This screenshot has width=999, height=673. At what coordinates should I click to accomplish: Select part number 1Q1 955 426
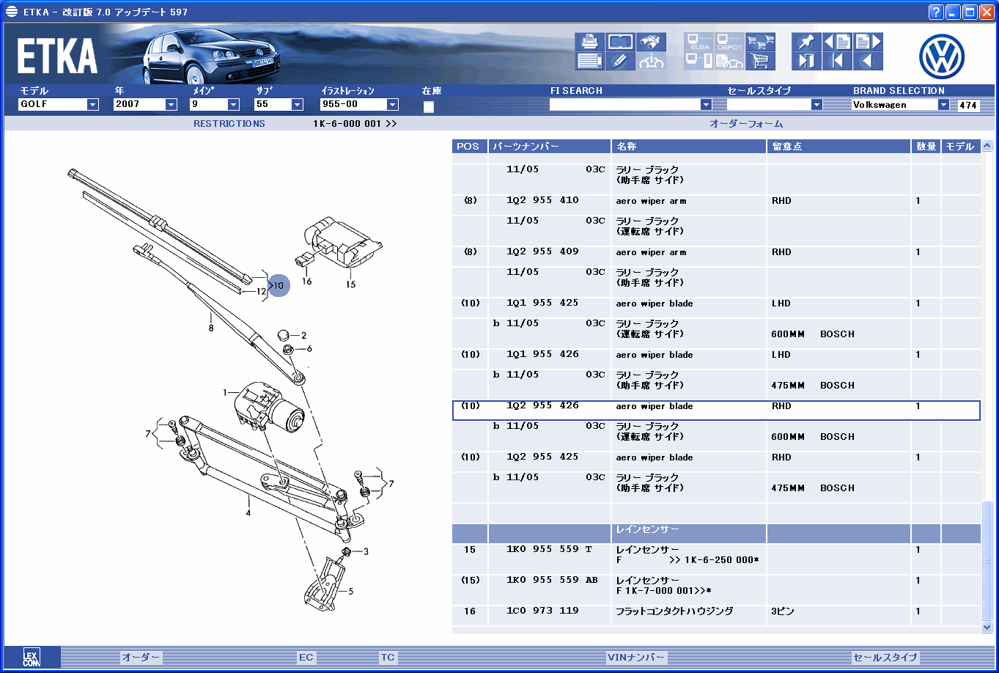(x=542, y=354)
